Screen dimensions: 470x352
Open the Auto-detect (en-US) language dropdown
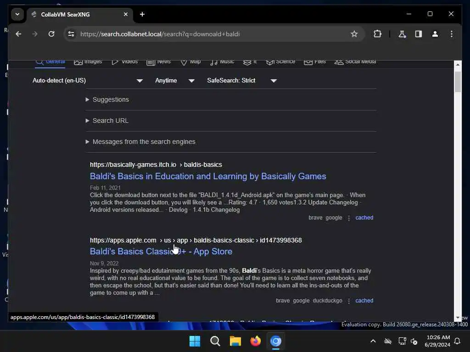tap(88, 81)
